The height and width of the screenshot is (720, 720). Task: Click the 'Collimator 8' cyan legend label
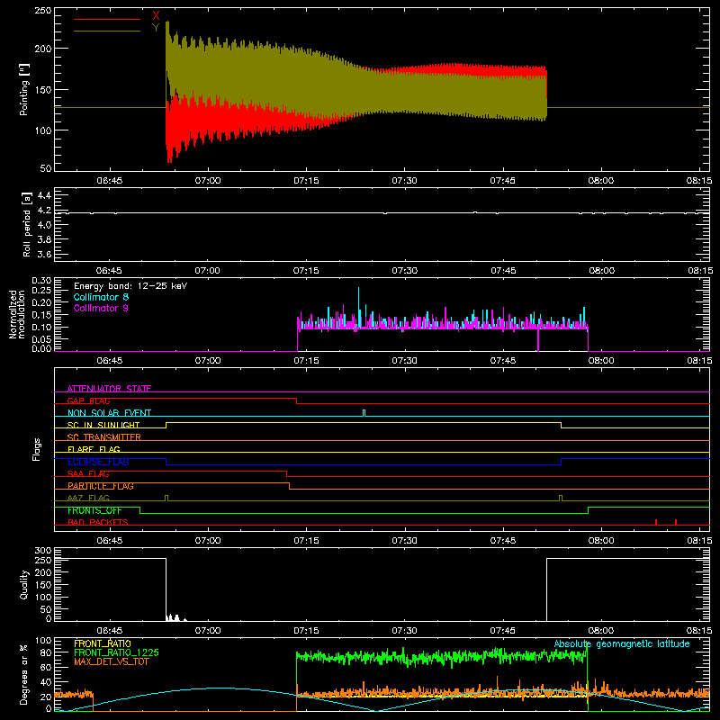click(x=101, y=297)
